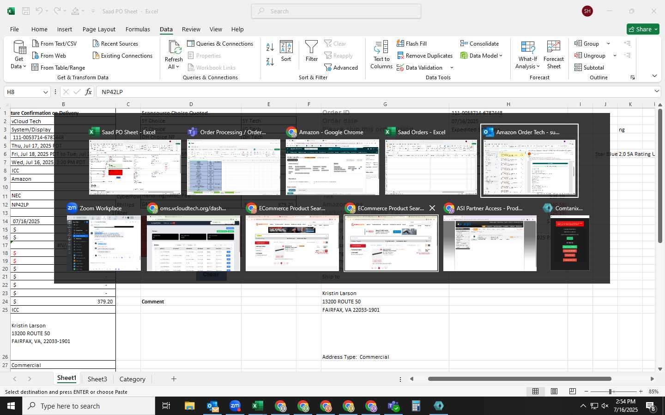Image resolution: width=665 pixels, height=415 pixels.
Task: Open the Formulas tab
Action: 138,29
